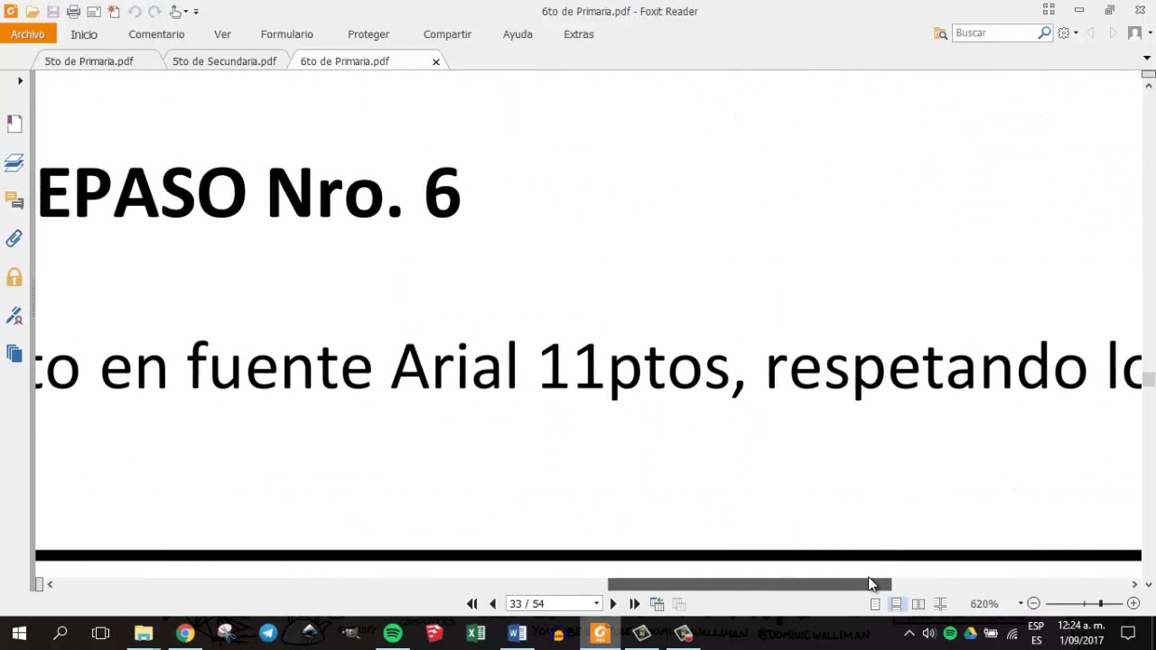Image resolution: width=1156 pixels, height=650 pixels.
Task: Click the create-PDF starred page icon
Action: pos(114,12)
